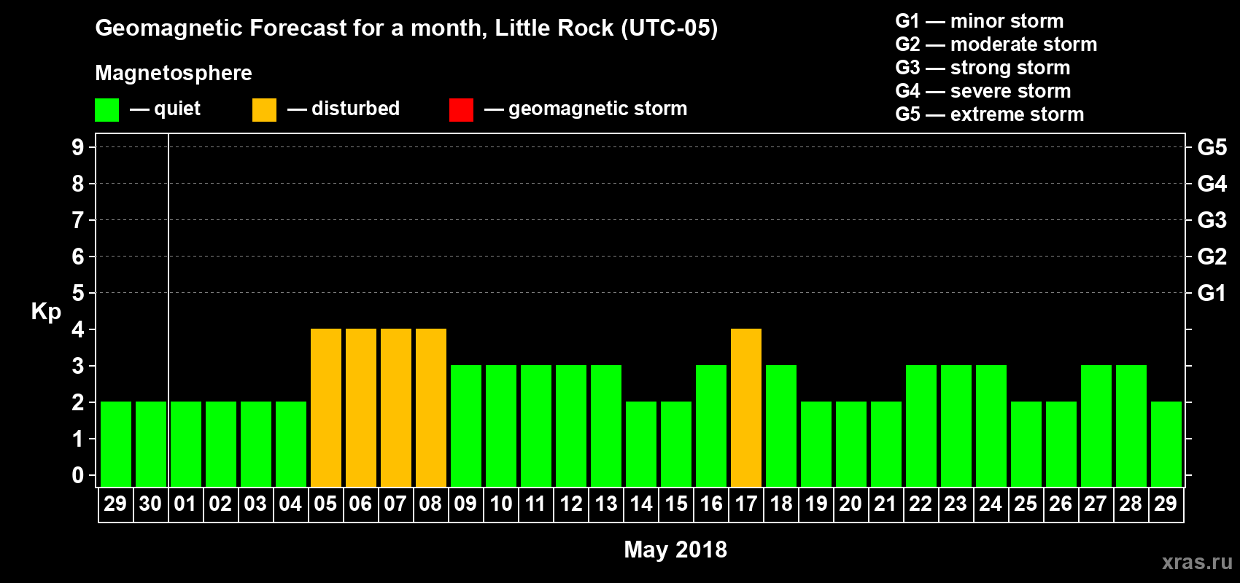Screen dimensions: 1240x583
Task: Click the date label 30 on the axis
Action: 150,504
